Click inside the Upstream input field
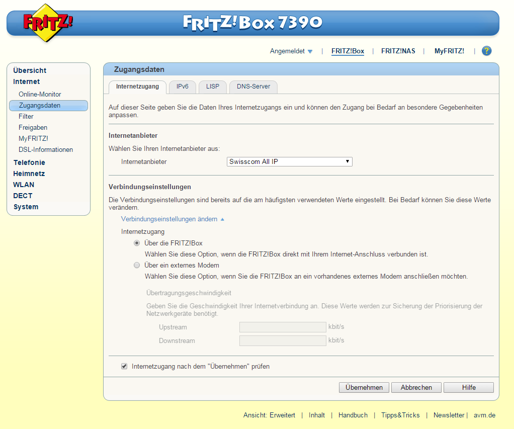 [x=283, y=327]
